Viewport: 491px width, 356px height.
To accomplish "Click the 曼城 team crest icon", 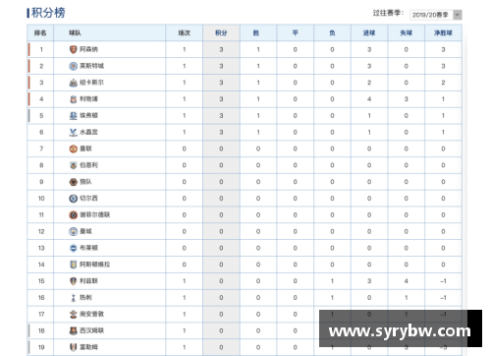I will (74, 231).
